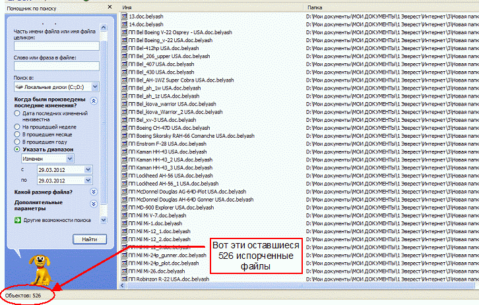Screen dimensions: 479x305
Task: Open the 'Изменен' dropdown list
Action: (69, 159)
